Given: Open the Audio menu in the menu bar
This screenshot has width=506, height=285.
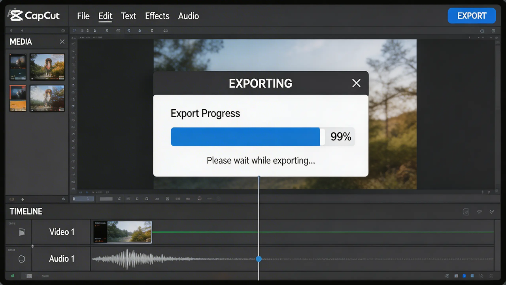Looking at the screenshot, I should (x=189, y=16).
